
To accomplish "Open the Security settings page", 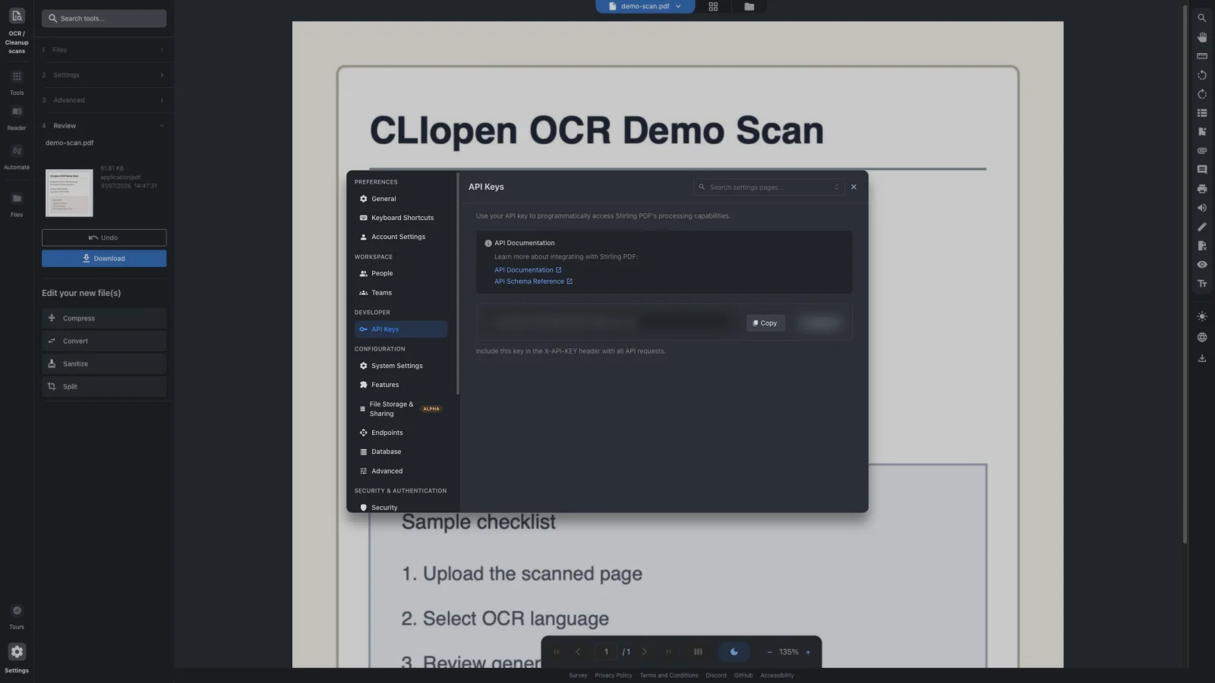I will point(401,508).
